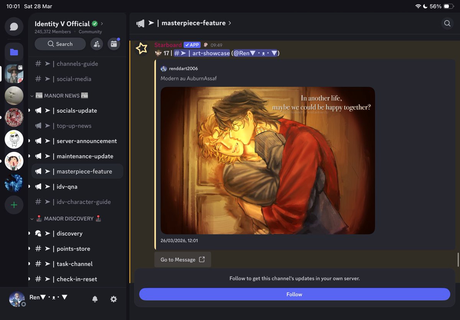Click "245,372 Members" text

coord(53,32)
